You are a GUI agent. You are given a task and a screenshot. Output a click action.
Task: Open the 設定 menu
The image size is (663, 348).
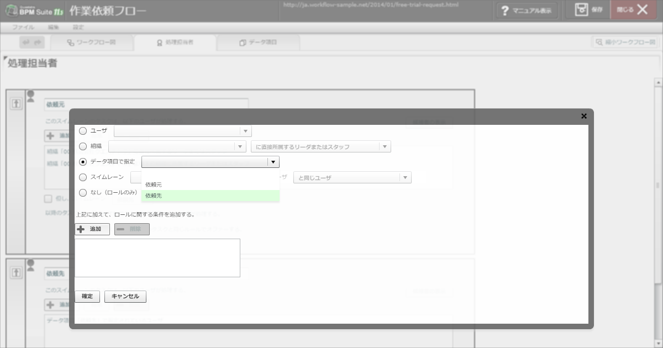tap(78, 27)
